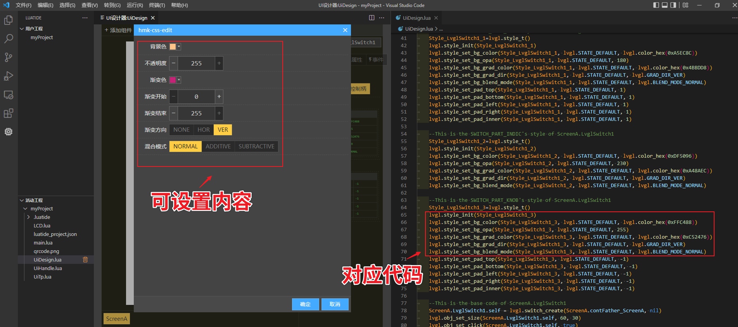The height and width of the screenshot is (327, 738).
Task: Select the HOR gradient direction
Action: pyautogui.click(x=204, y=130)
